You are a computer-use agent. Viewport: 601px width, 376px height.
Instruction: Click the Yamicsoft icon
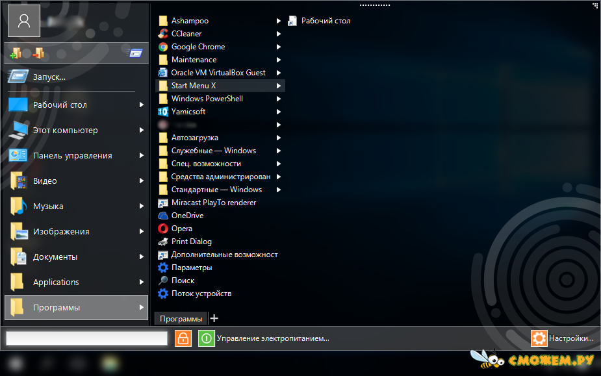point(163,112)
